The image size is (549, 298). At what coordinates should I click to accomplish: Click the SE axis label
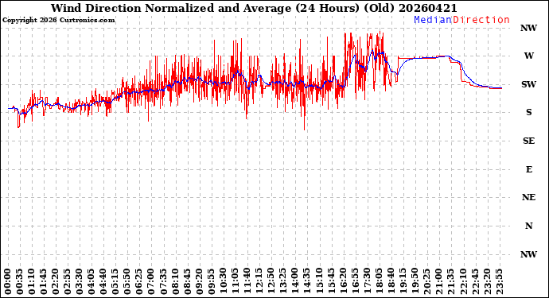528,141
